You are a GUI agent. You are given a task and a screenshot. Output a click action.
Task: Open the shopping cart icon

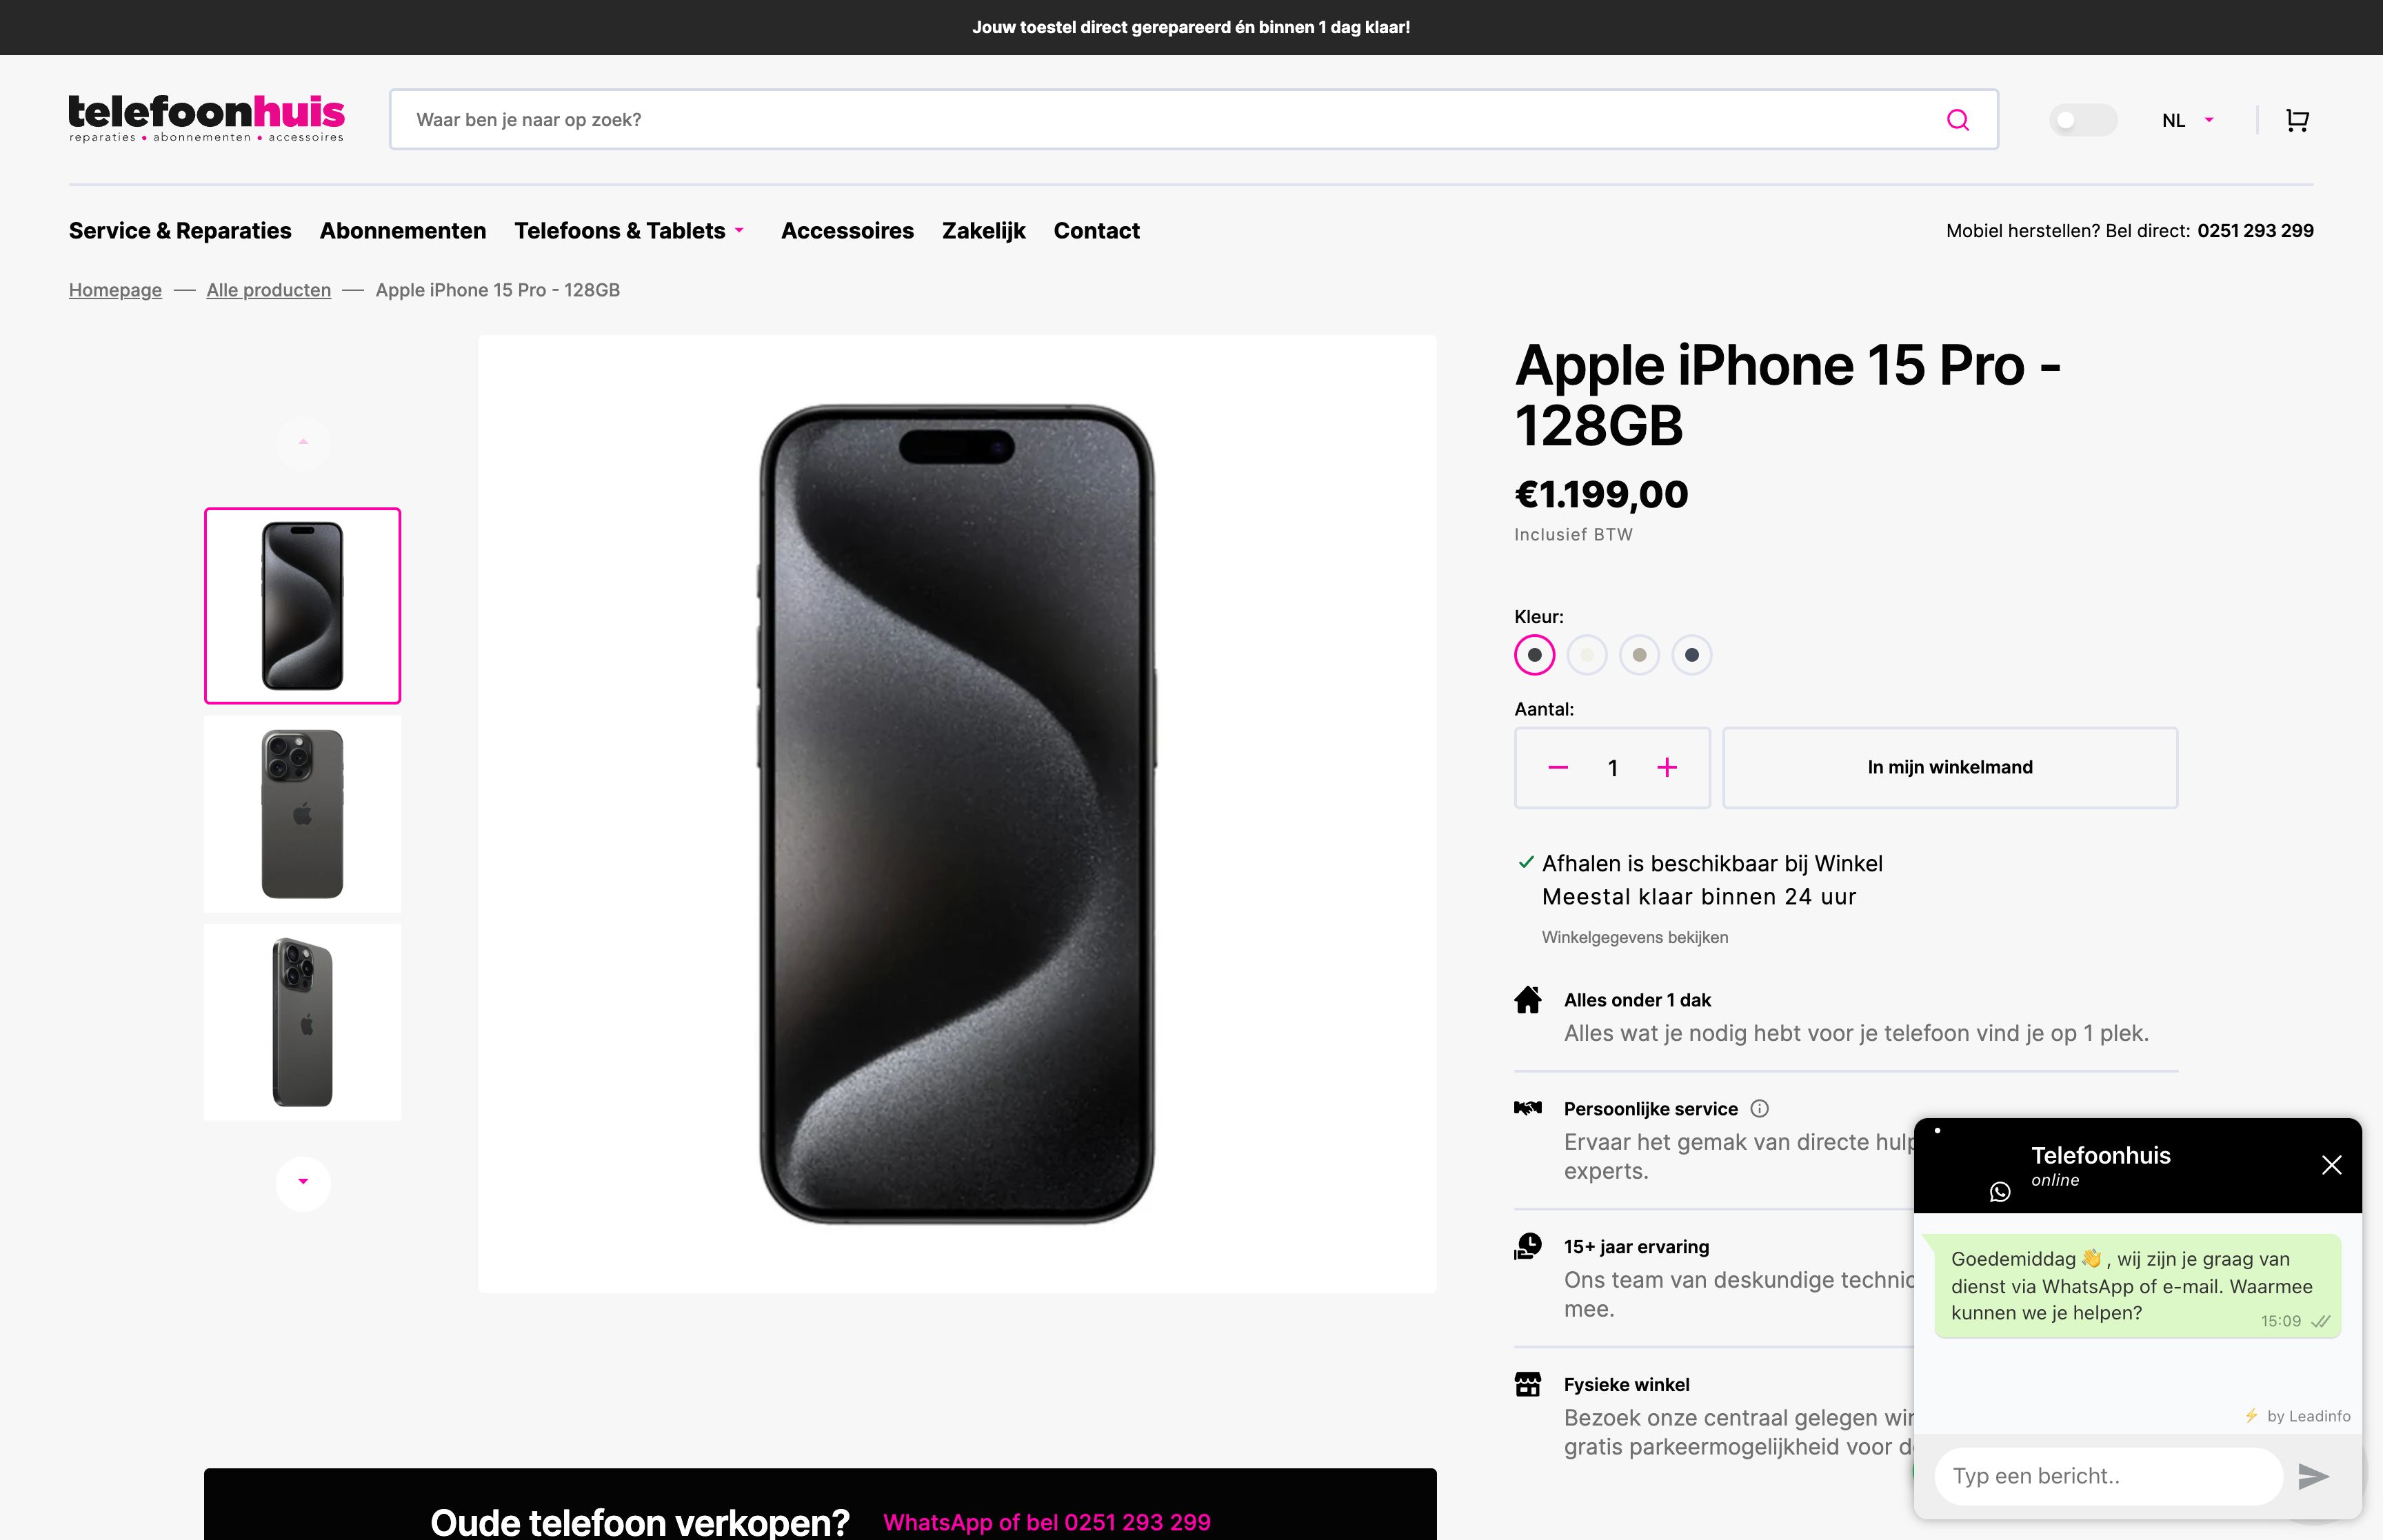[x=2296, y=119]
